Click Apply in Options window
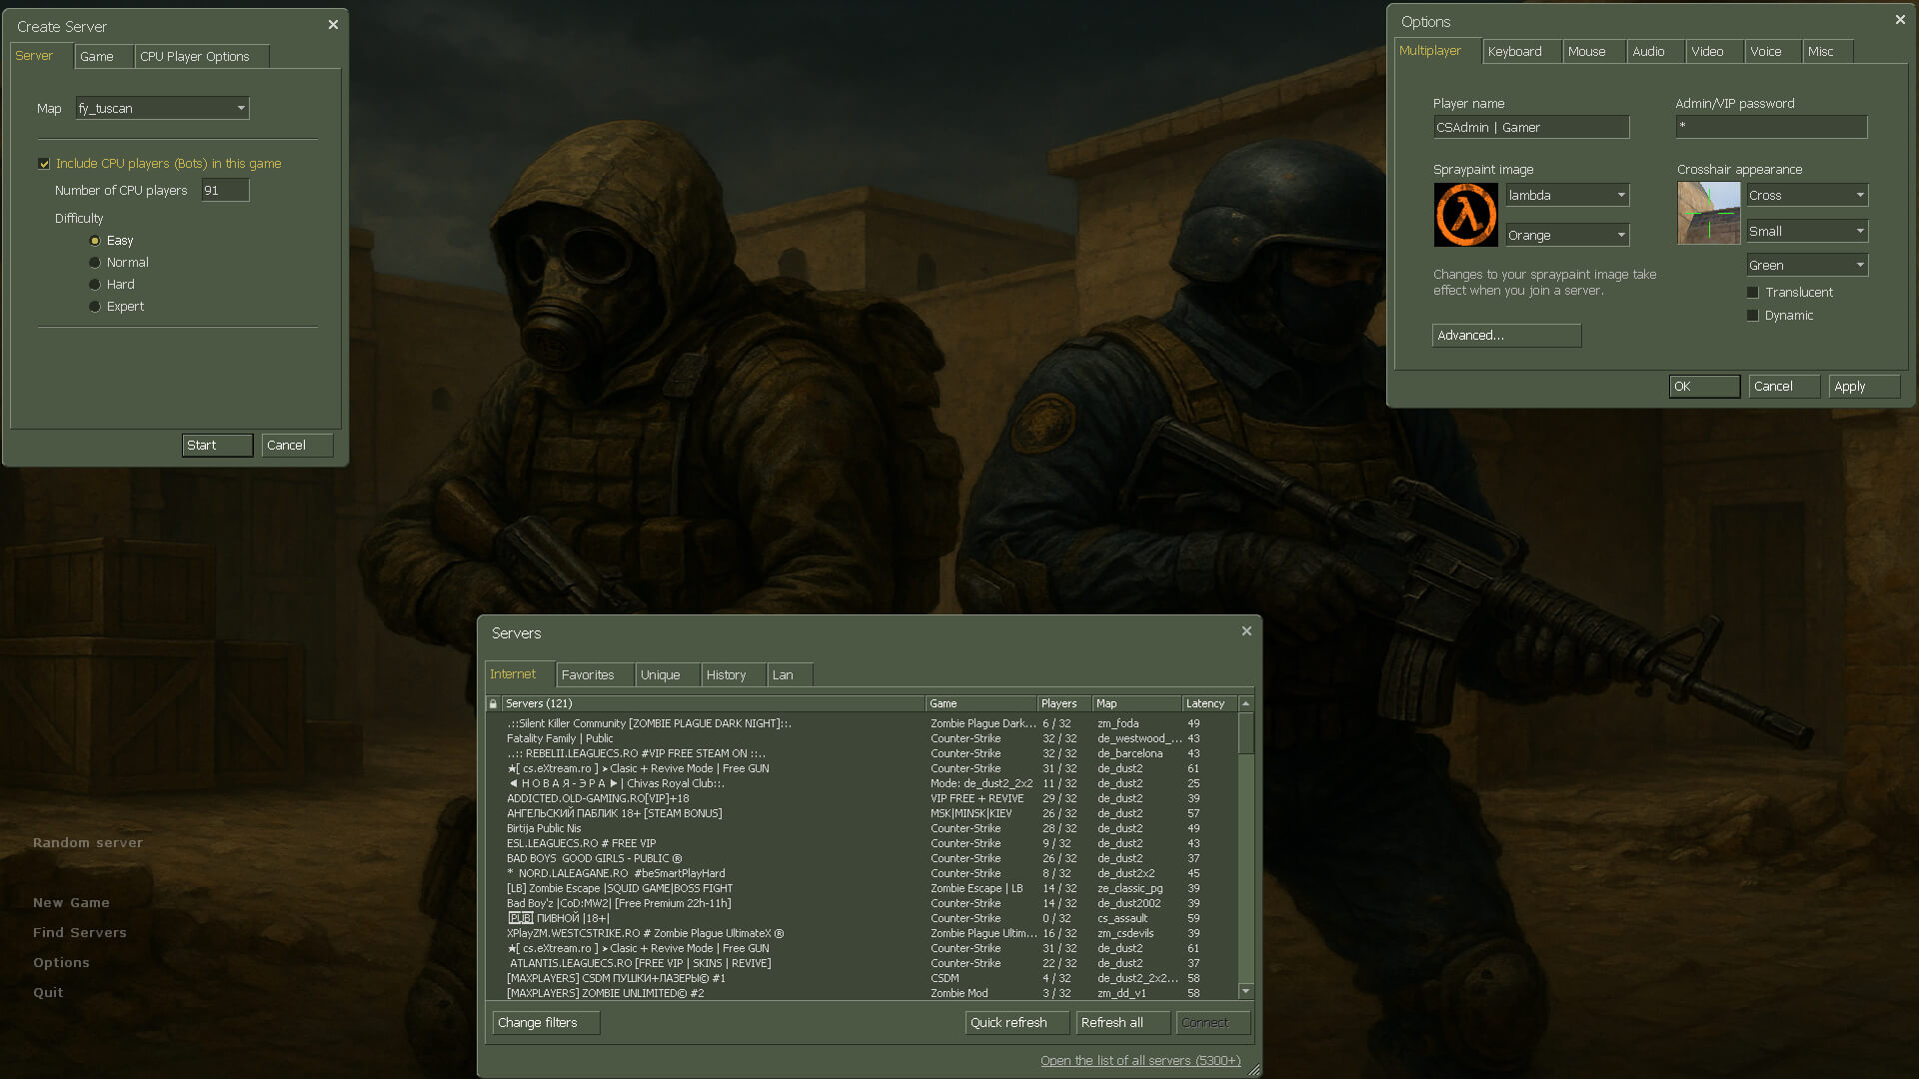The image size is (1919, 1079). (1864, 387)
